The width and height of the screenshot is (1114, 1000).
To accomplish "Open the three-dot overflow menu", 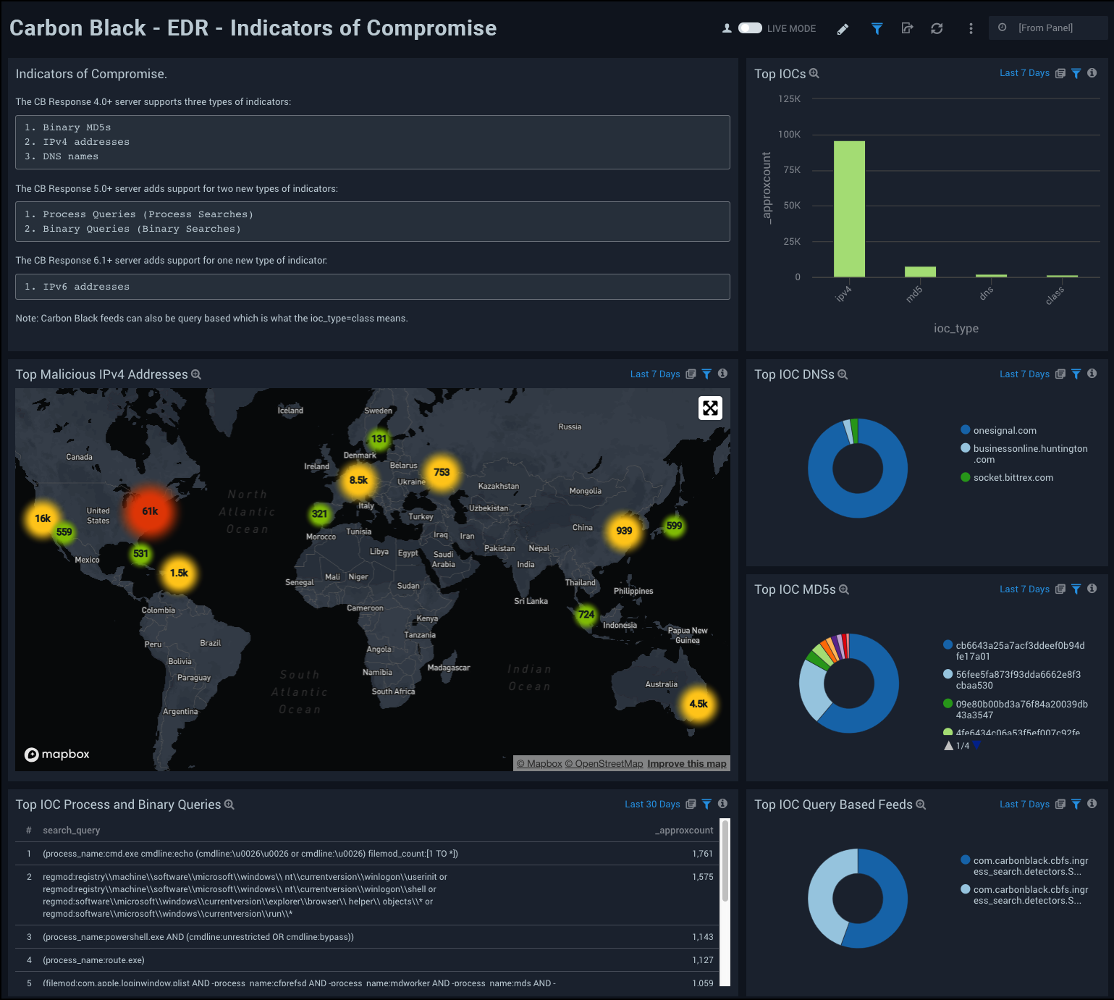I will coord(971,28).
